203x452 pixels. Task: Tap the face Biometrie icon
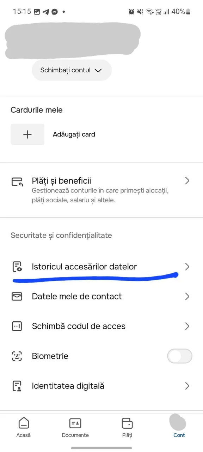17,356
